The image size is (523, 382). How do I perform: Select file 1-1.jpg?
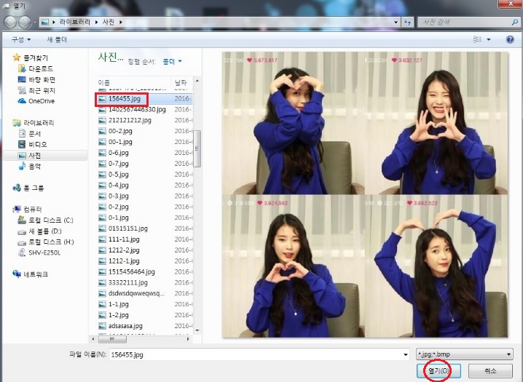(x=119, y=304)
